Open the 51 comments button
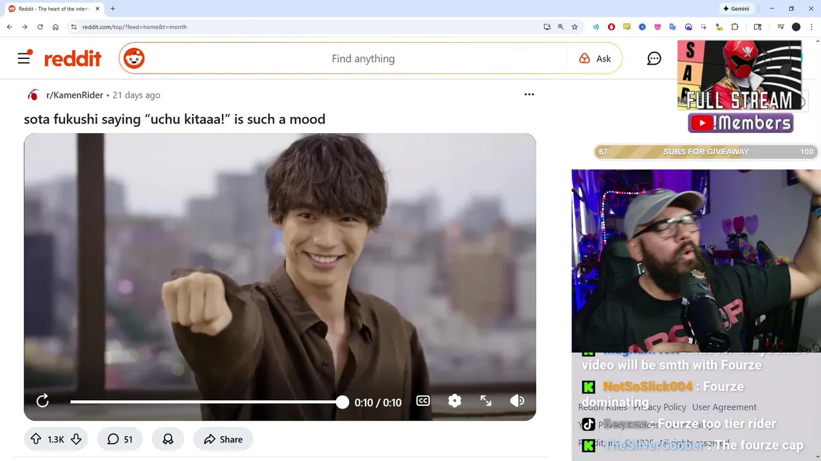 tap(120, 439)
